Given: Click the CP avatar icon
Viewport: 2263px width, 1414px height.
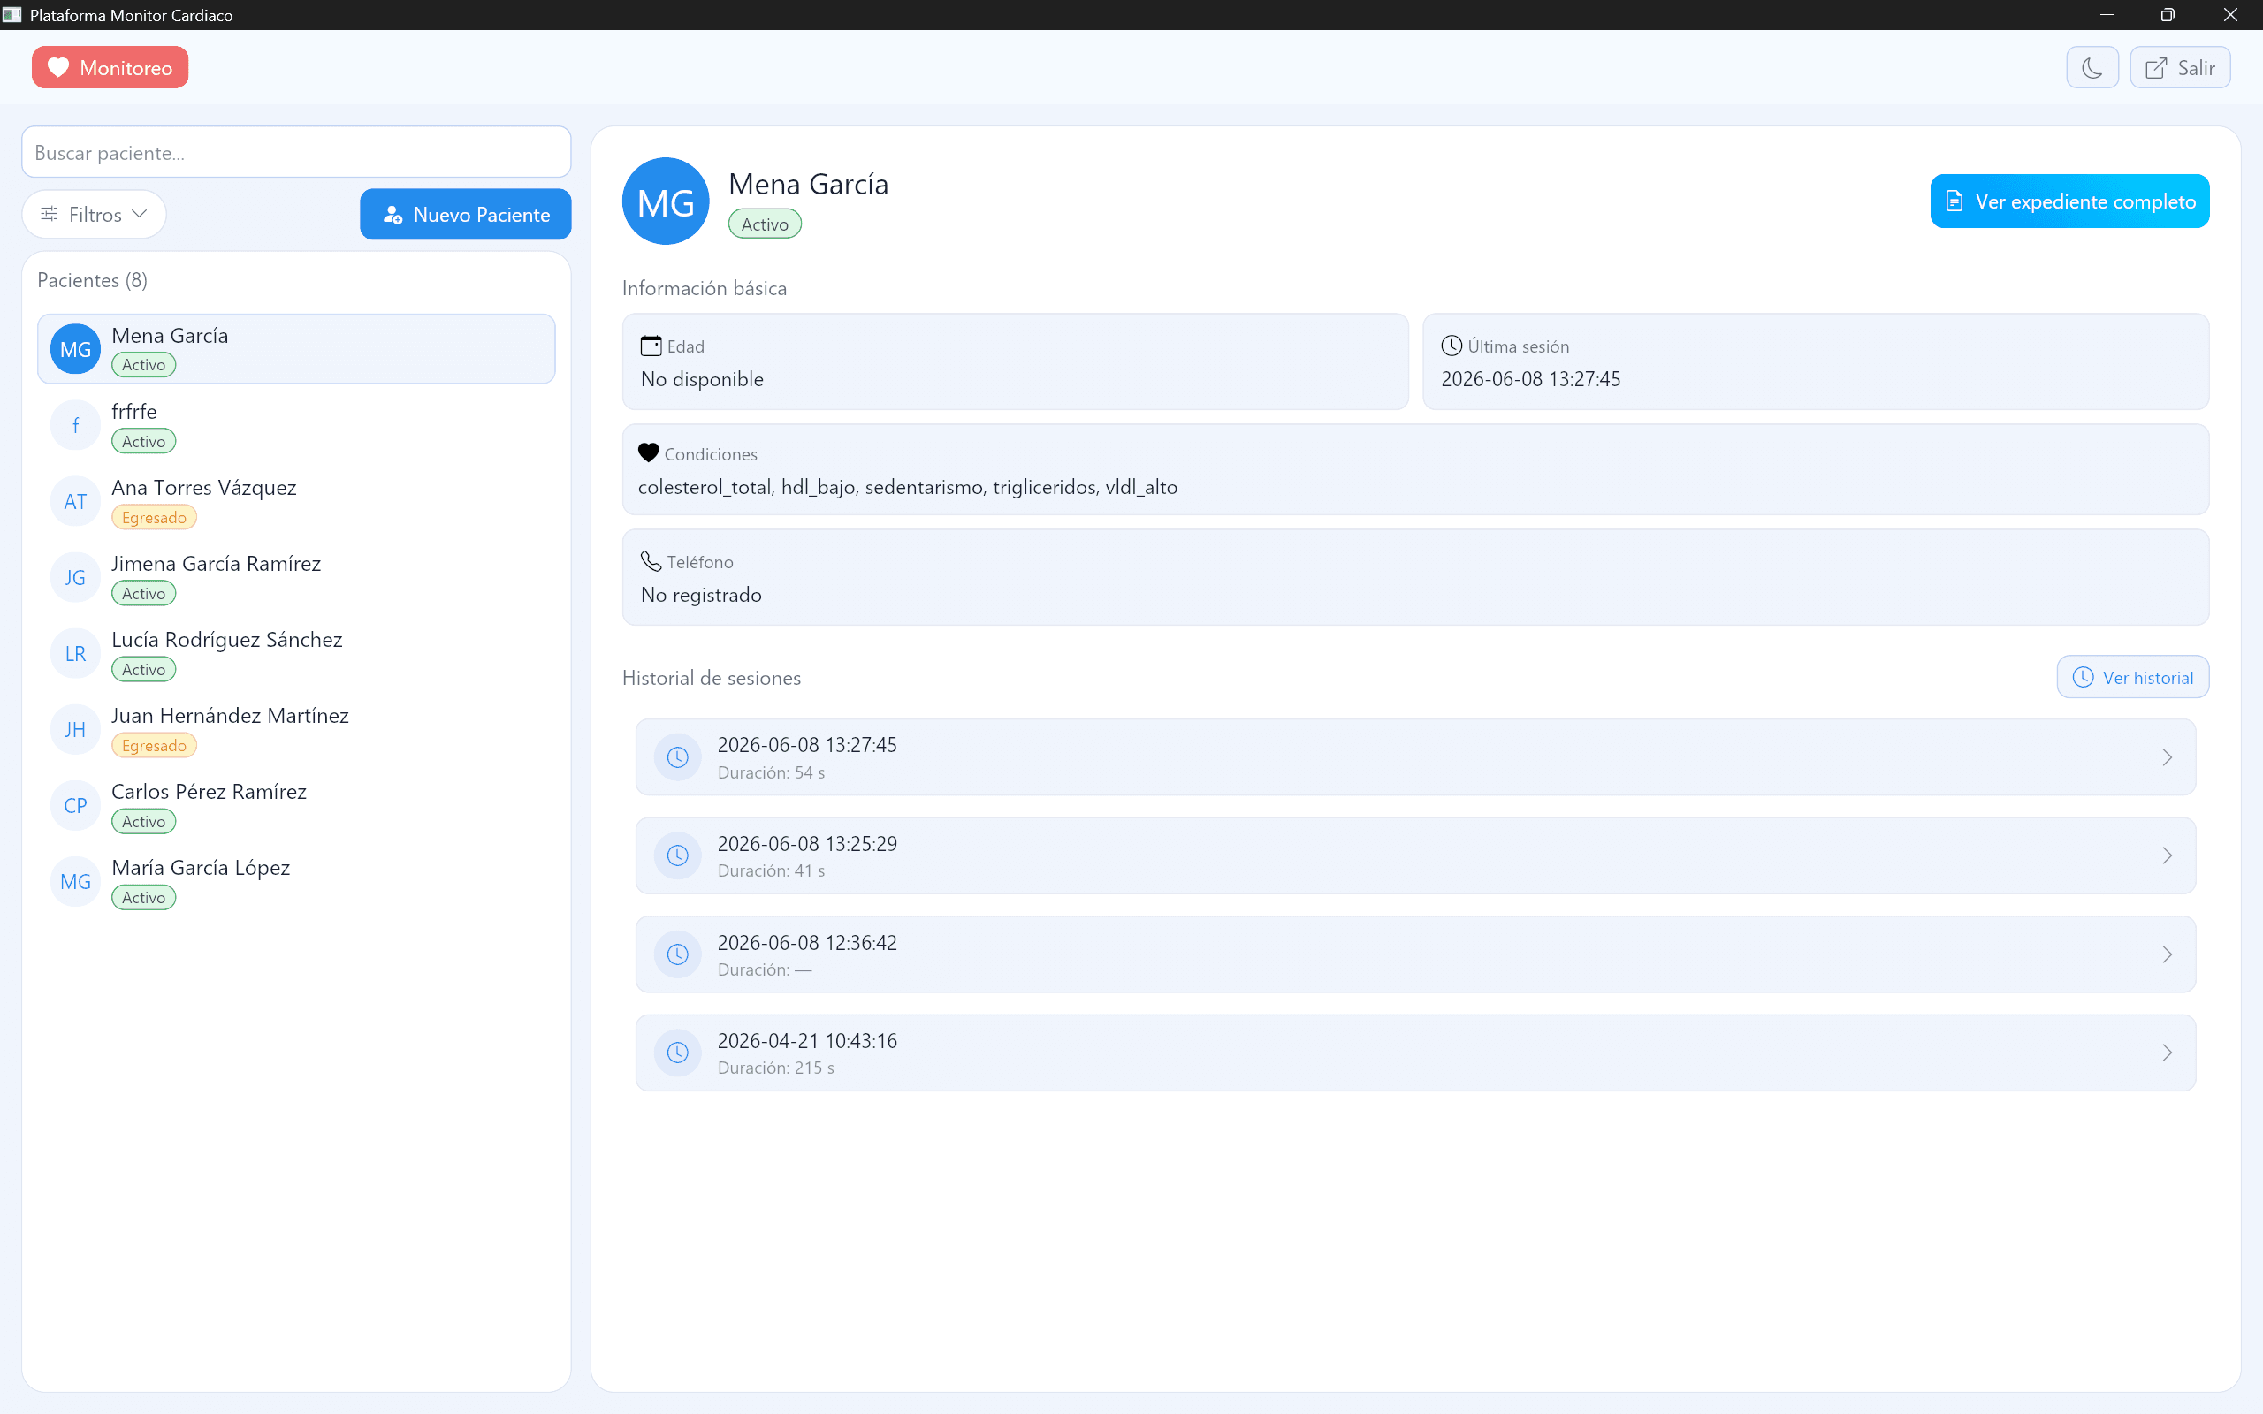Looking at the screenshot, I should (76, 805).
